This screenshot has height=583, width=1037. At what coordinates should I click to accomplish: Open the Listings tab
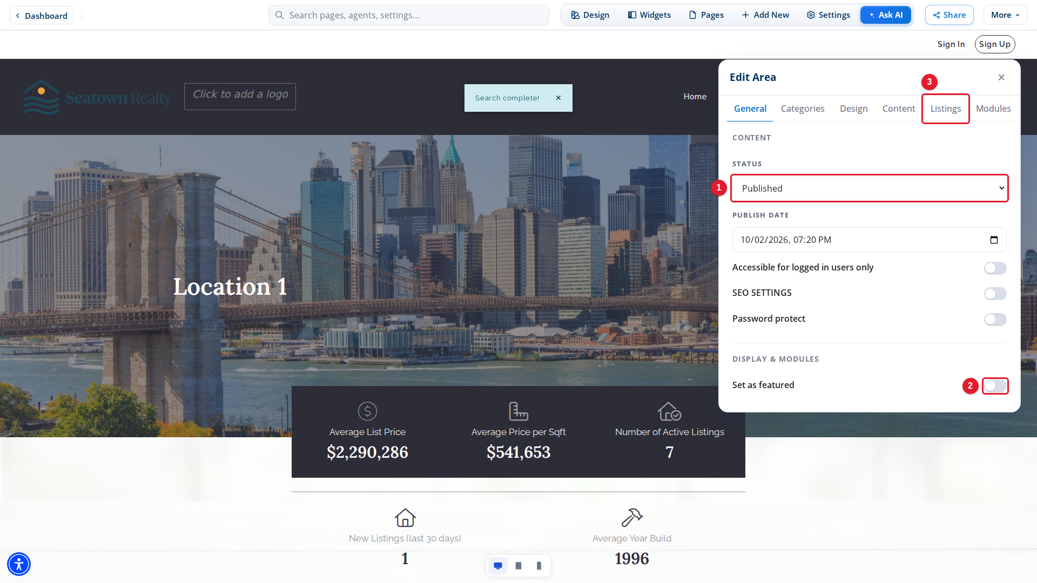[946, 109]
